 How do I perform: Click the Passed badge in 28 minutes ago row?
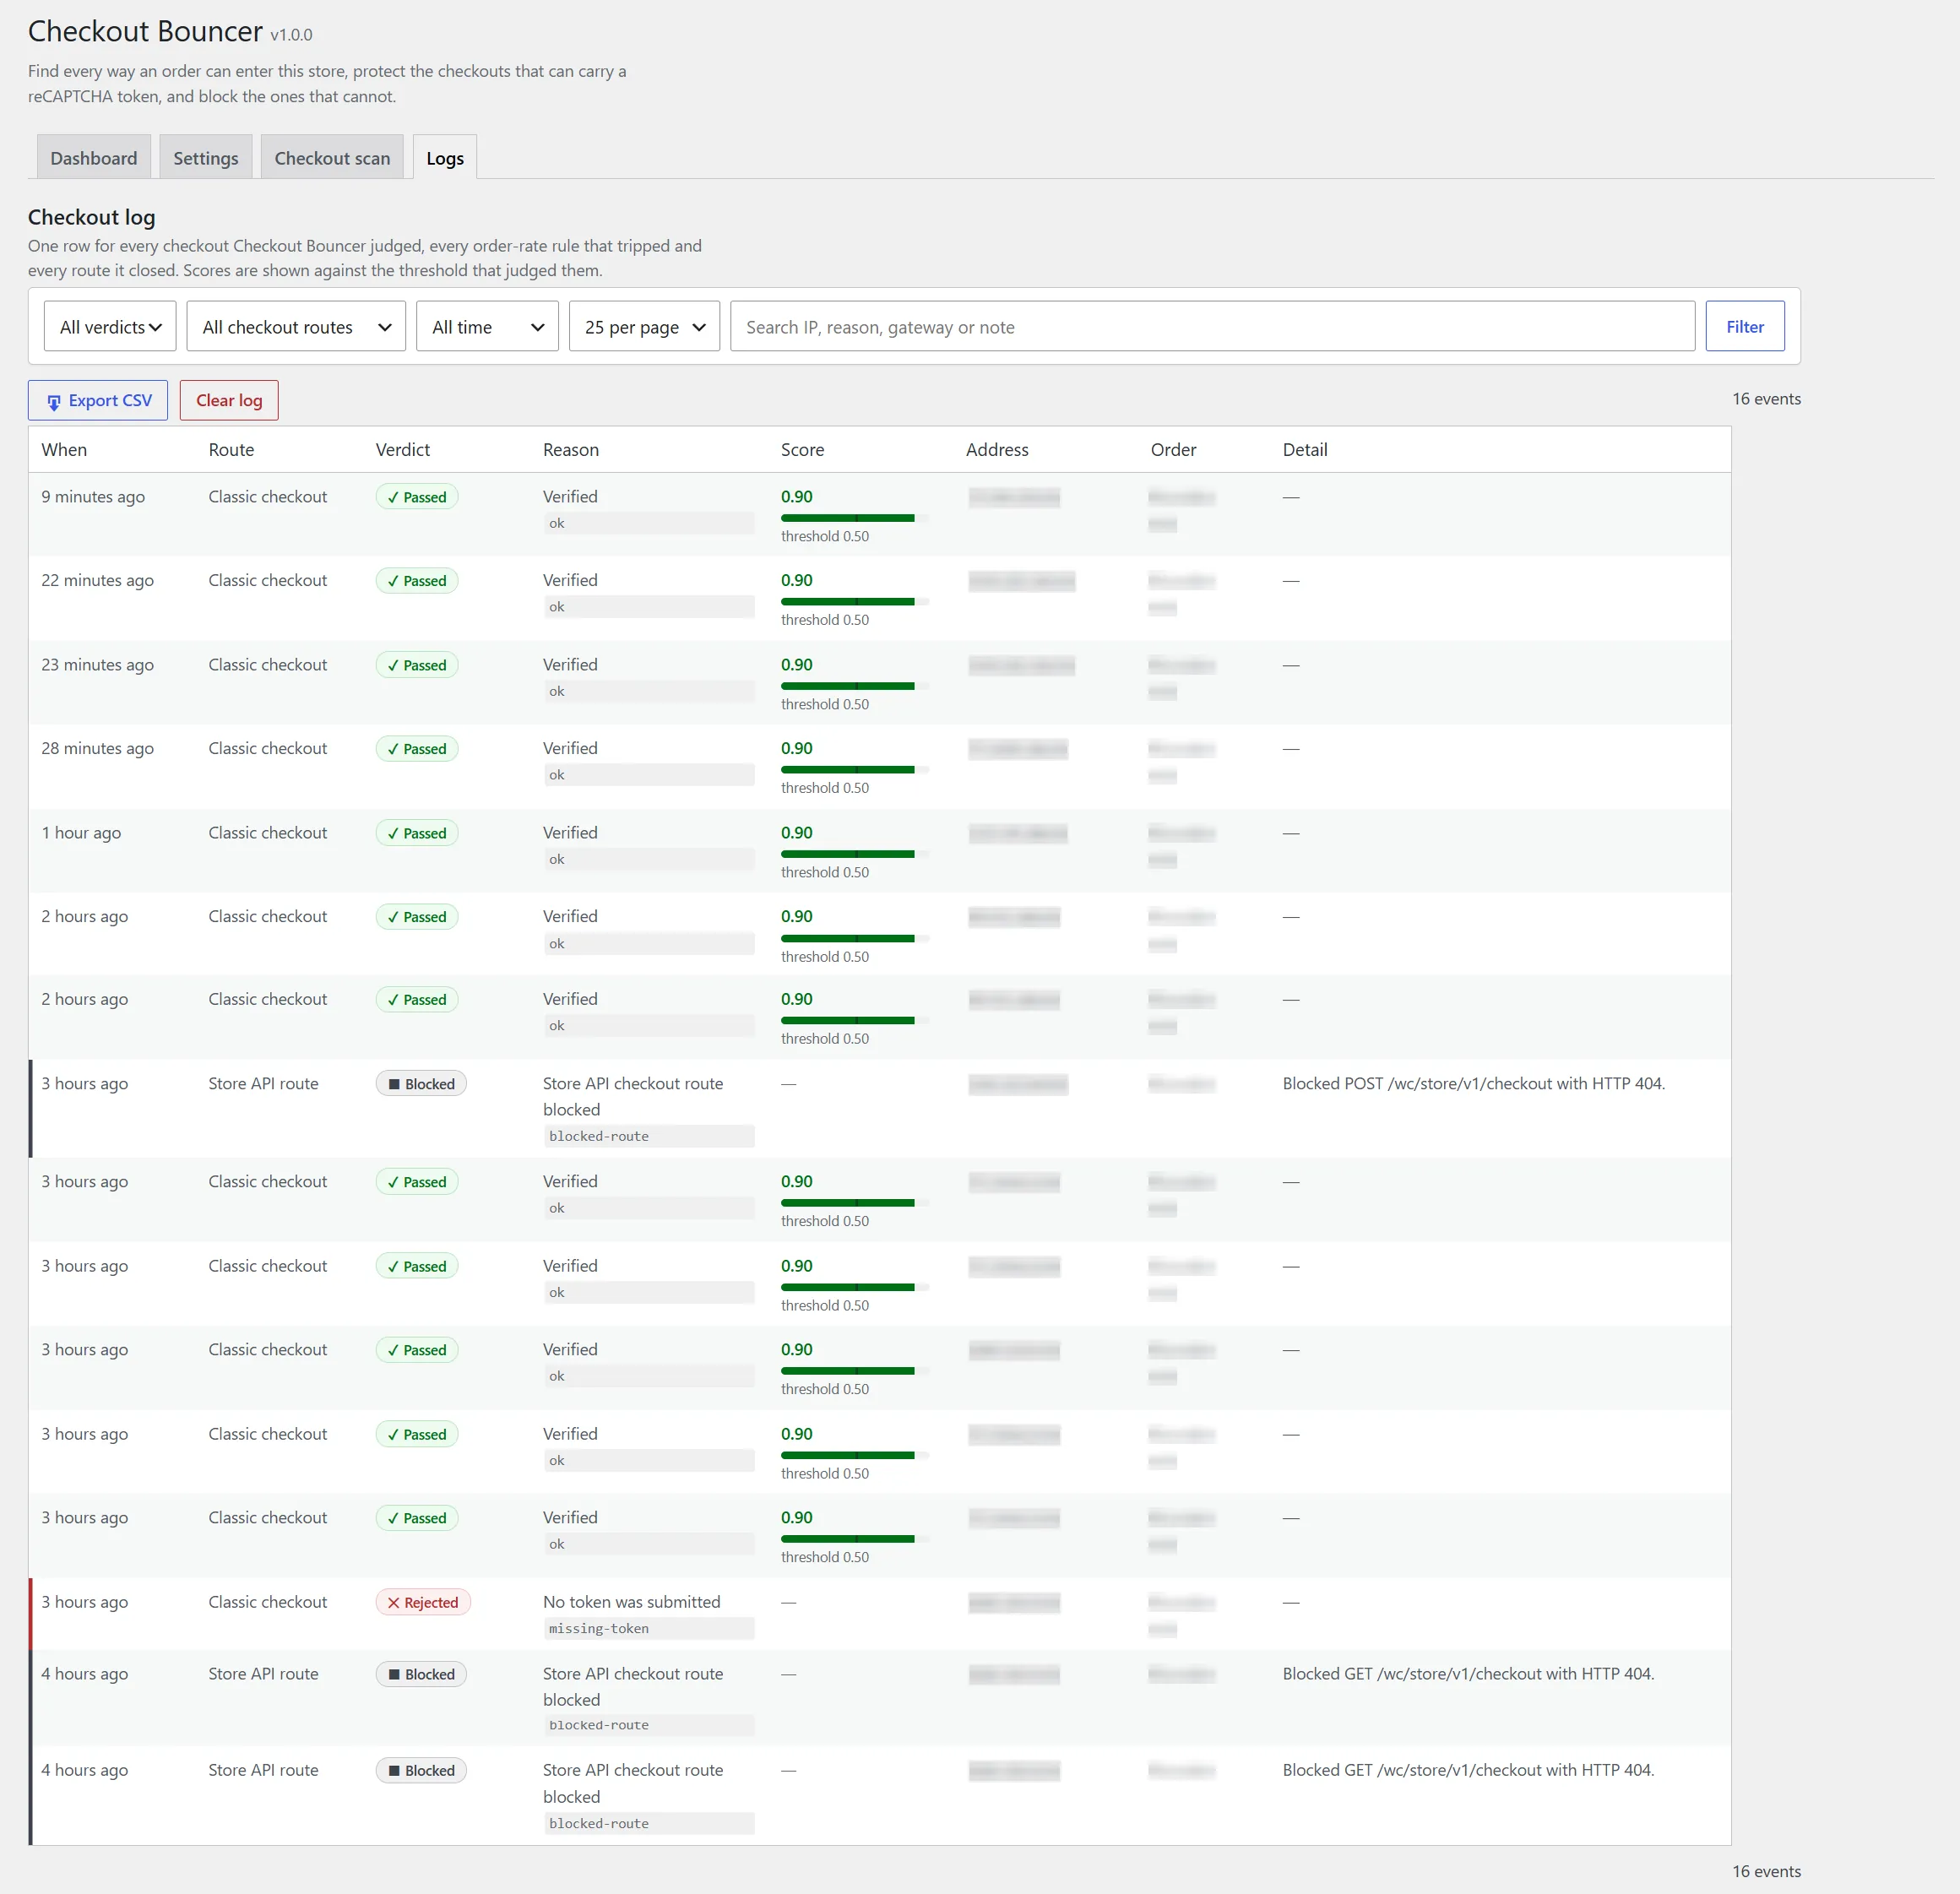417,749
